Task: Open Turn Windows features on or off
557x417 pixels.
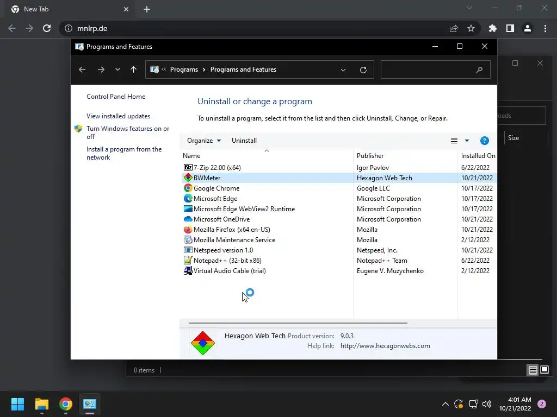Action: click(x=128, y=132)
